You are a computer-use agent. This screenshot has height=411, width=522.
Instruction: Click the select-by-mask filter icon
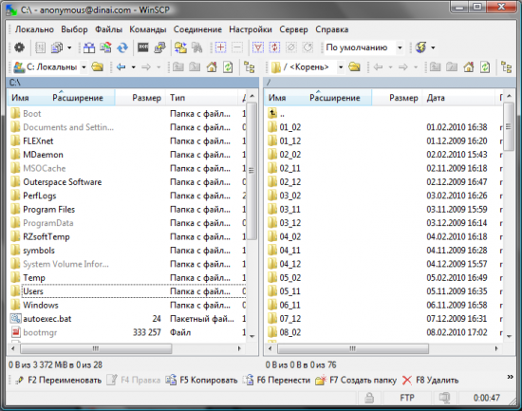(x=257, y=47)
